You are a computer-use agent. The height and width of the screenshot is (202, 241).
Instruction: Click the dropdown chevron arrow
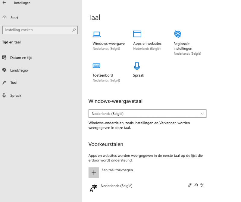click(x=202, y=114)
